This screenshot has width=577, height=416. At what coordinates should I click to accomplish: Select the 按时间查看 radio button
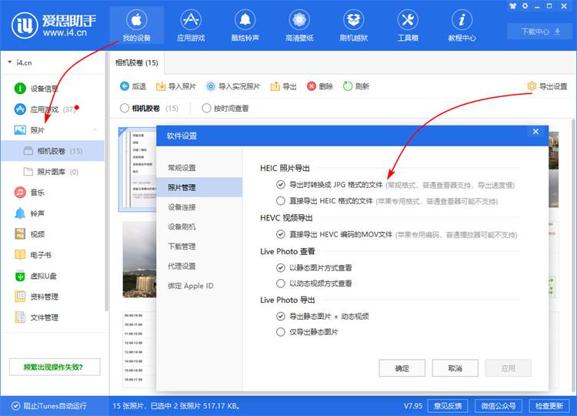[x=206, y=108]
